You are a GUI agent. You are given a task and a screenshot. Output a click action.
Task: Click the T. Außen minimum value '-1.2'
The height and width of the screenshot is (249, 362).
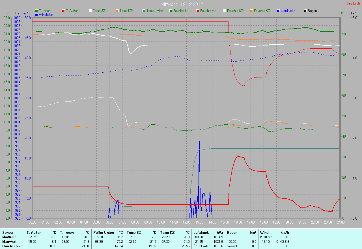click(53, 237)
